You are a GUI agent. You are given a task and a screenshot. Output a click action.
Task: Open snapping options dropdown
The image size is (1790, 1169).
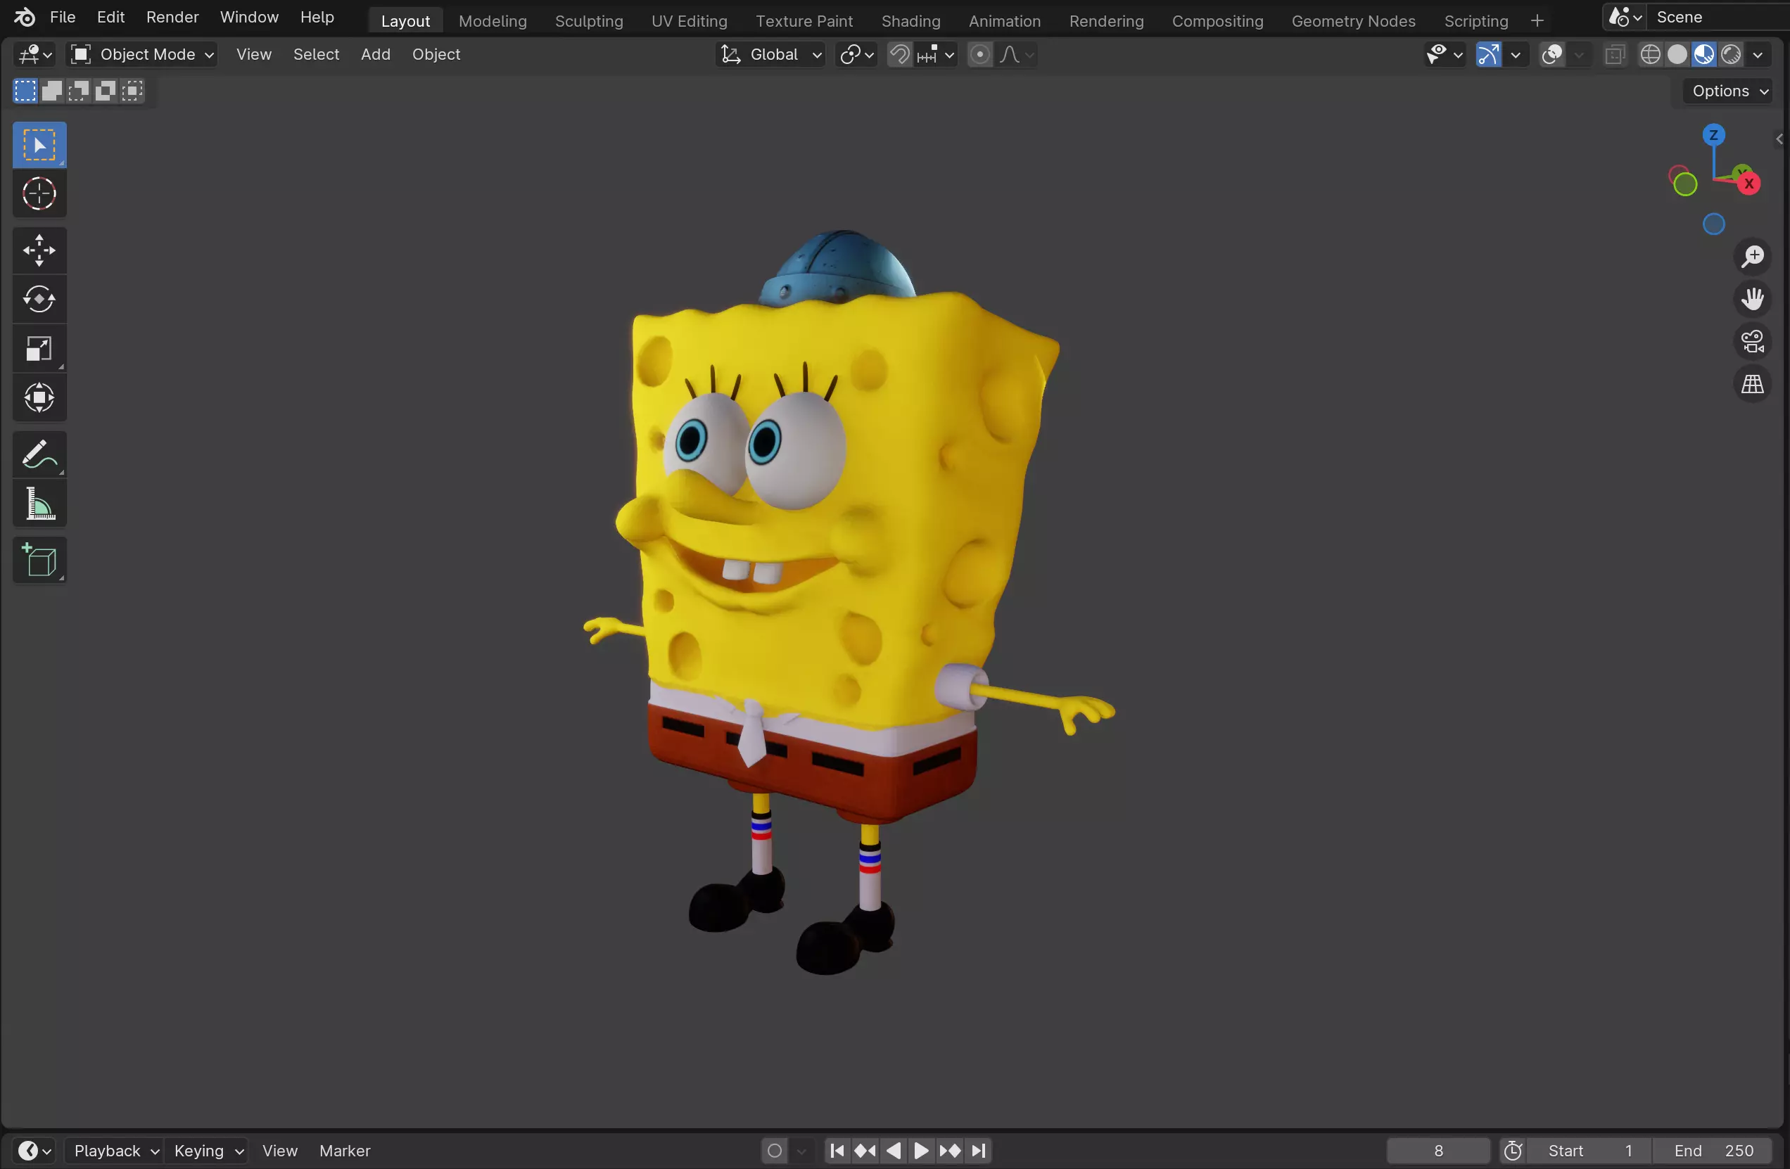[x=937, y=54]
